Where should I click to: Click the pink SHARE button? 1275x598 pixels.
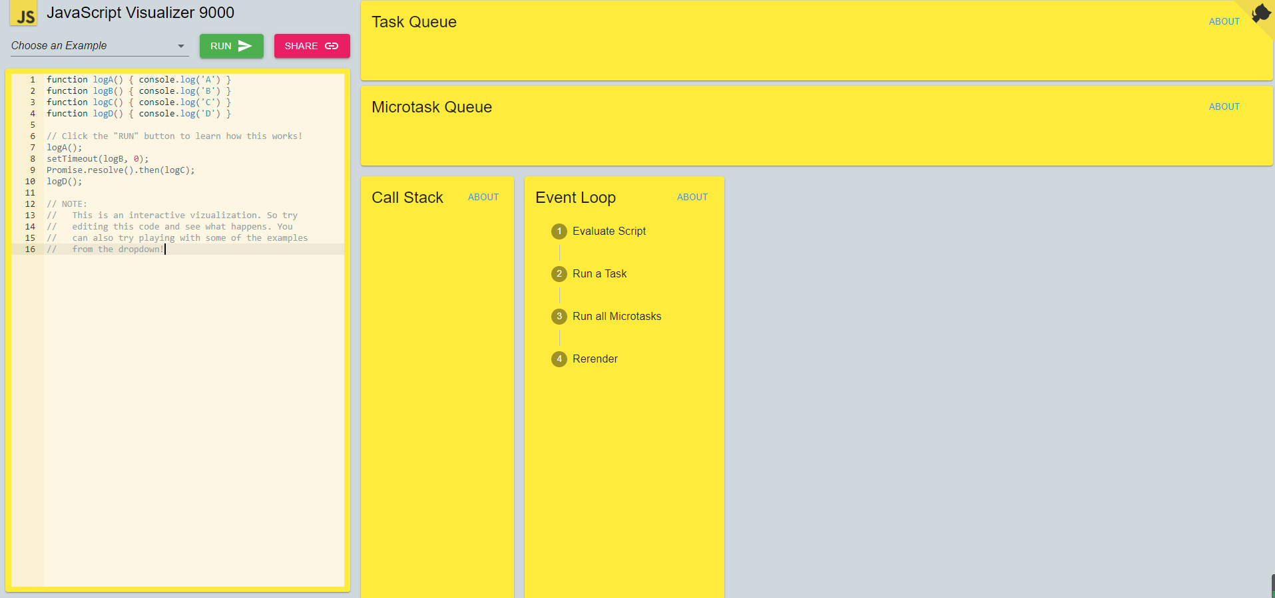point(312,46)
